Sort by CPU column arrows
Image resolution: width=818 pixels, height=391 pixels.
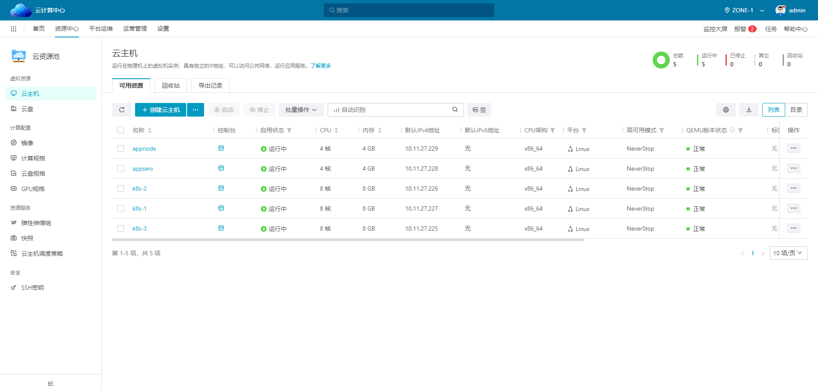click(336, 130)
